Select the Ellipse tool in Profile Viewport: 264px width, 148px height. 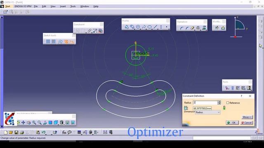(149, 27)
